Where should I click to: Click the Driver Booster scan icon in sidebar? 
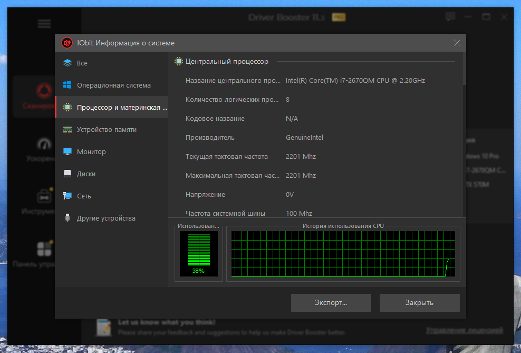(44, 91)
